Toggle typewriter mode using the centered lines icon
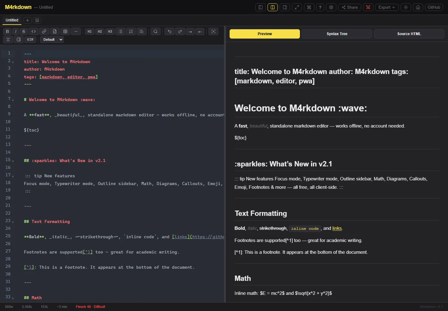 click(x=8, y=39)
